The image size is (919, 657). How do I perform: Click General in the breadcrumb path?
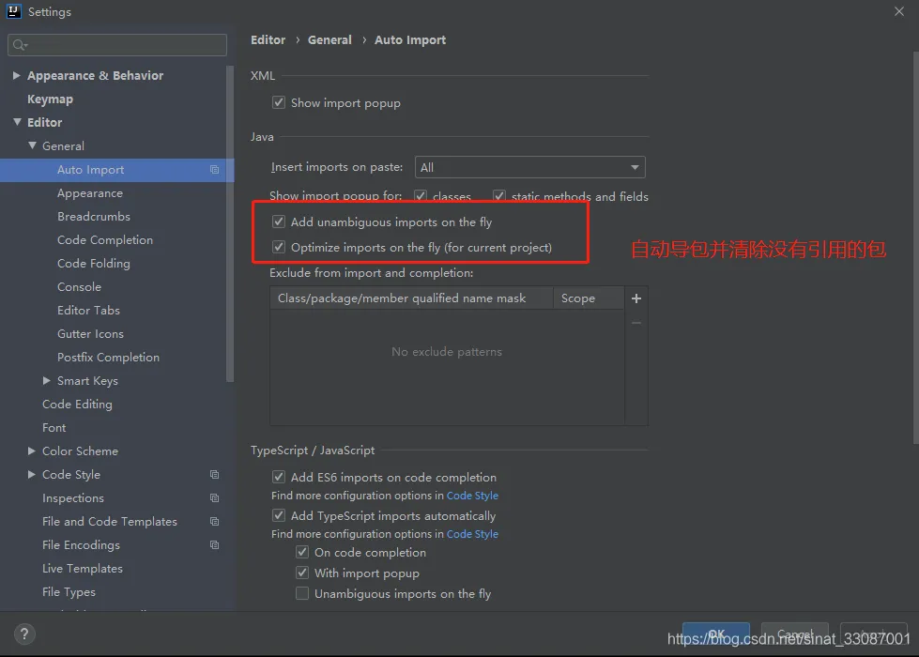(x=329, y=39)
